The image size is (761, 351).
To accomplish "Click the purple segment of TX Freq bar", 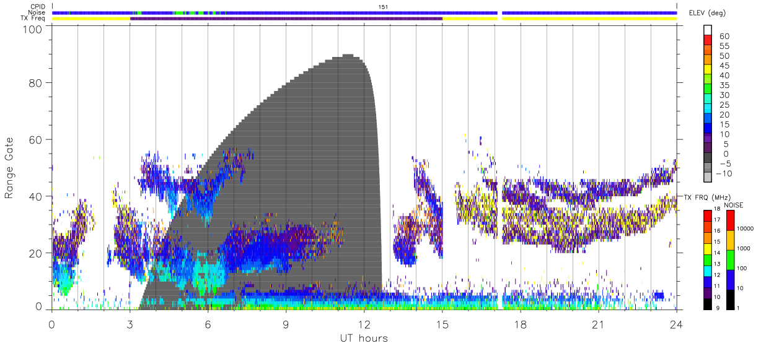I will pyautogui.click(x=286, y=19).
